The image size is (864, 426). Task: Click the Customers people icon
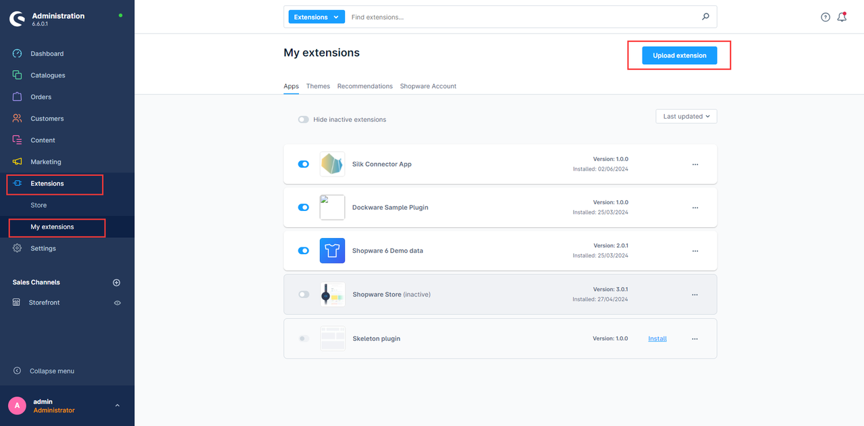click(x=18, y=119)
